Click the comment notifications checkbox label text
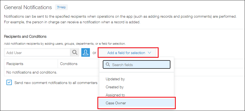245x111 pixels. [56, 83]
